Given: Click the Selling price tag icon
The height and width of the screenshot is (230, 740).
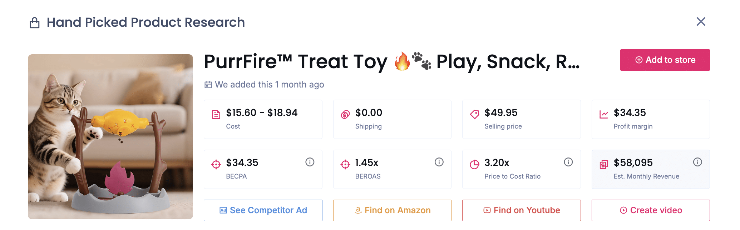Looking at the screenshot, I should click(474, 113).
